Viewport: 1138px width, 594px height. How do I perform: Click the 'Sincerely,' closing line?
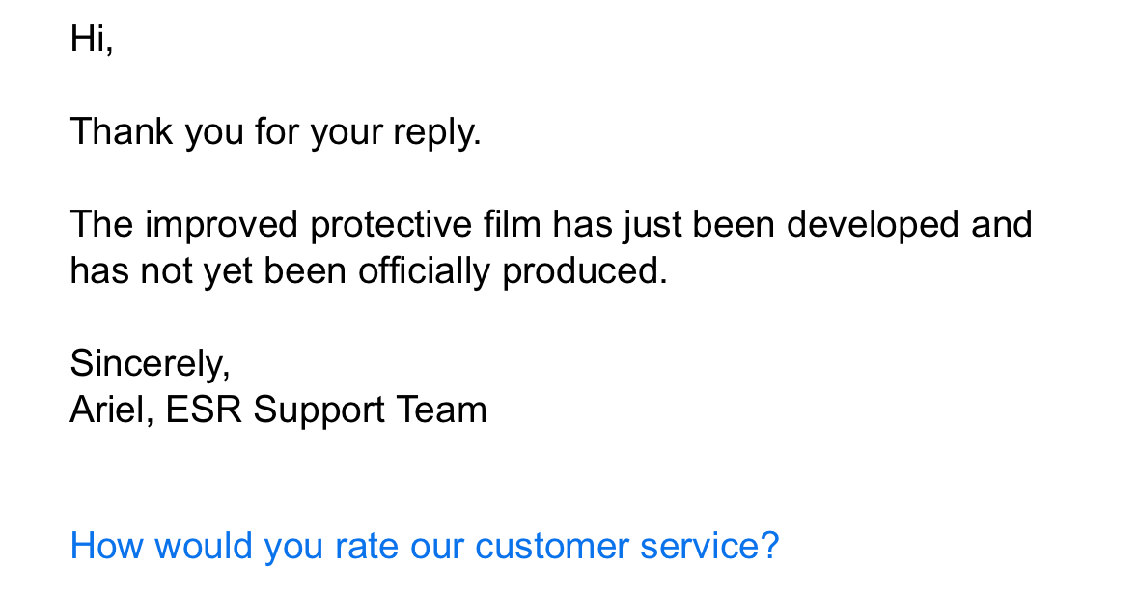click(x=151, y=363)
